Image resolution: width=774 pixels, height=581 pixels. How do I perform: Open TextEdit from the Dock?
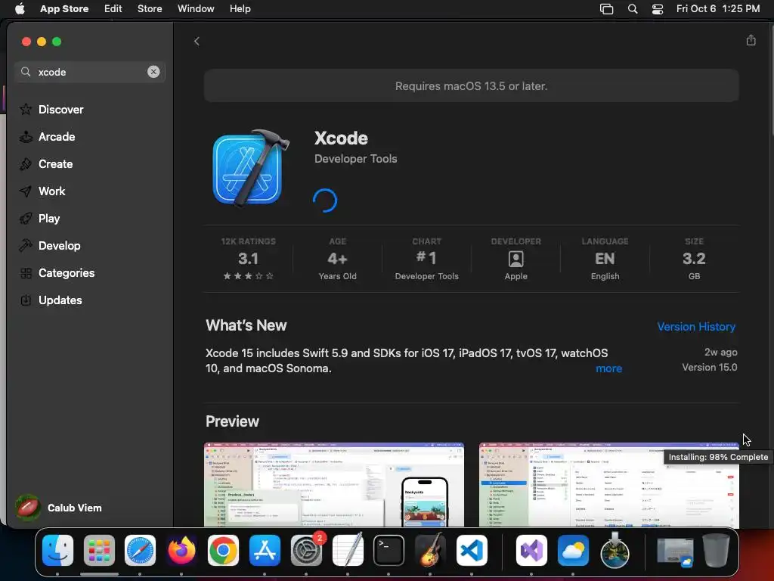click(348, 549)
